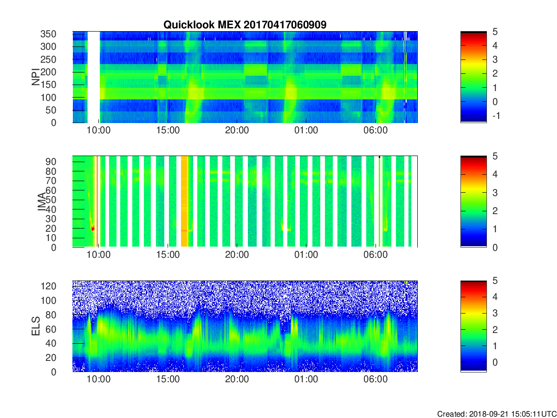This screenshot has width=557, height=418.
Task: Click the NPI spectrogram plot area
Action: pos(245,77)
